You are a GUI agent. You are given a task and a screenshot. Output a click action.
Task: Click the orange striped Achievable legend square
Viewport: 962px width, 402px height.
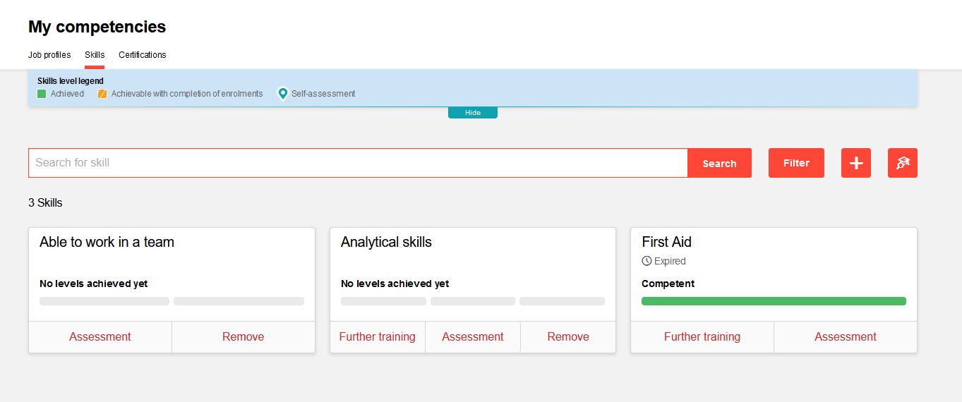[102, 94]
